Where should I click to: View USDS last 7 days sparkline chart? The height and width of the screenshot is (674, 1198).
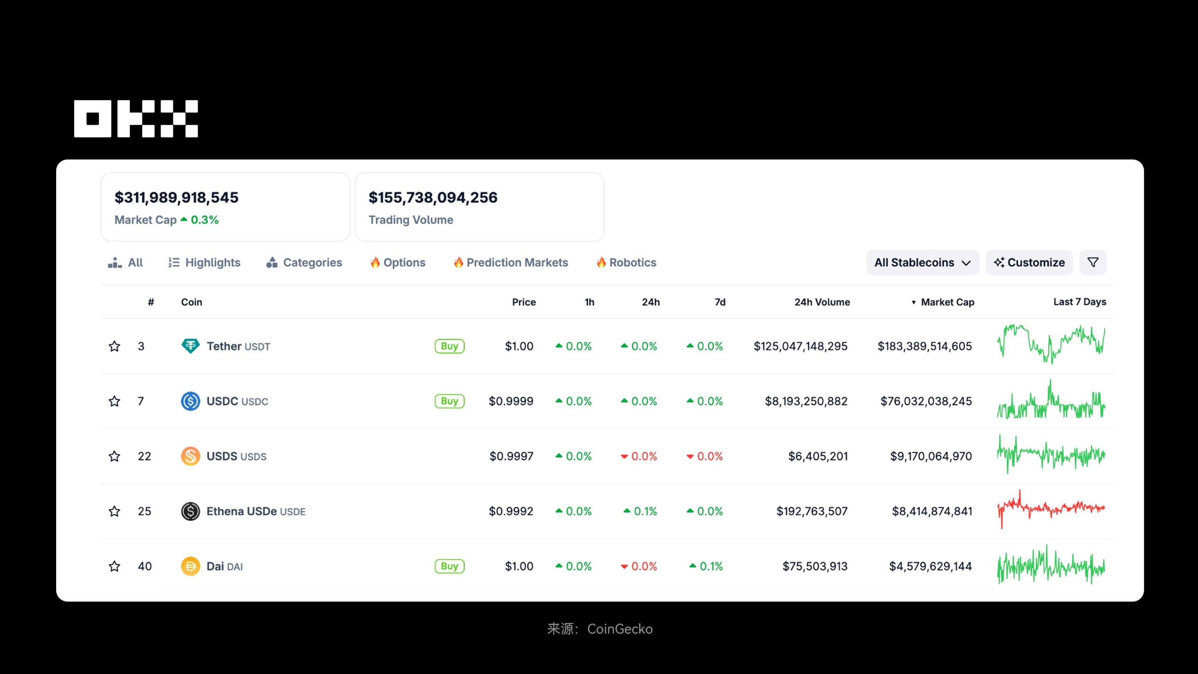tap(1051, 455)
